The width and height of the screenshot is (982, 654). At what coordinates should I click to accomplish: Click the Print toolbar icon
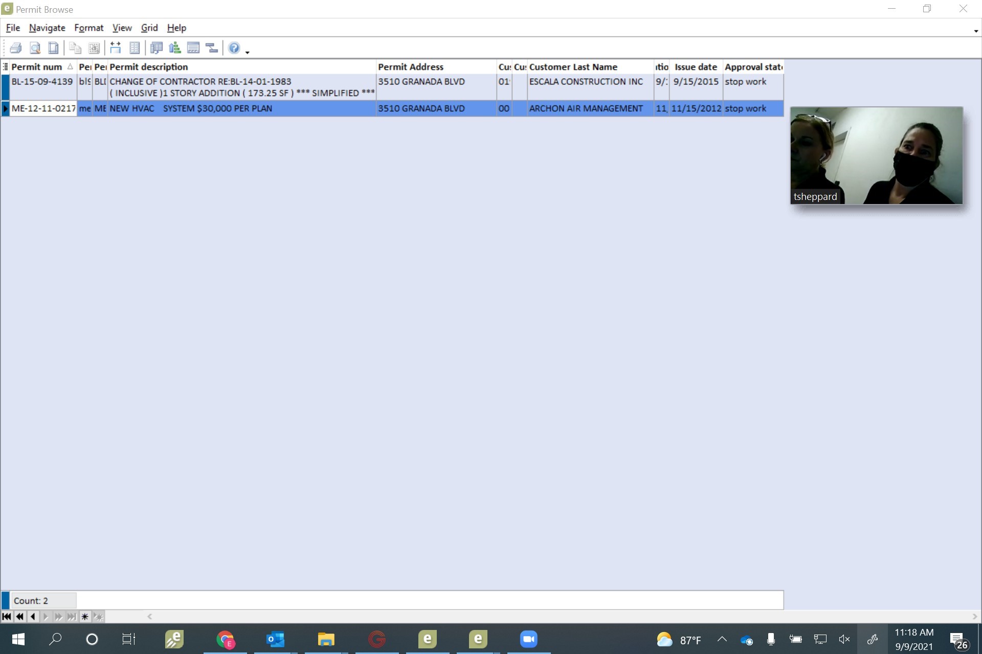coord(16,48)
